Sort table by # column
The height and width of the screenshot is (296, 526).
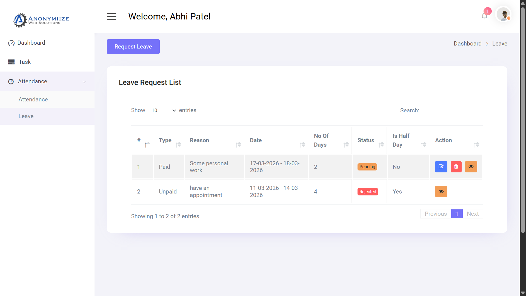(142, 140)
